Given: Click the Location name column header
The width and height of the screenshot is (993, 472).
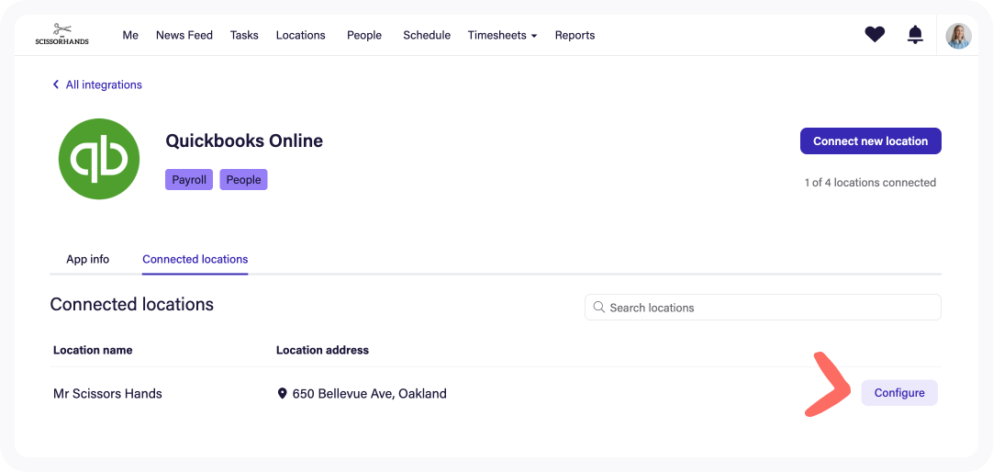Looking at the screenshot, I should point(93,350).
